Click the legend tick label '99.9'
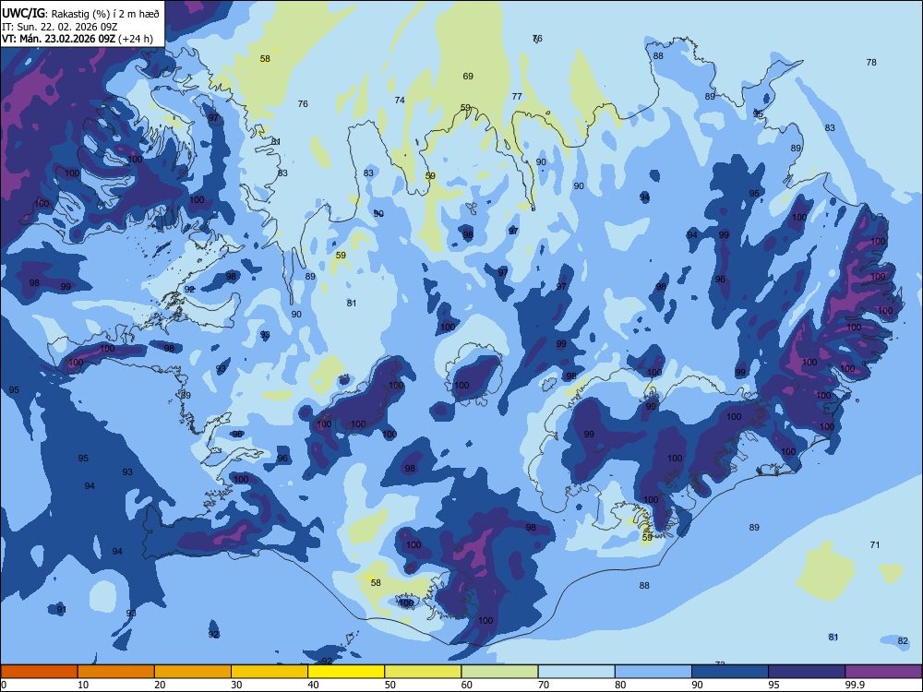Image resolution: width=923 pixels, height=692 pixels. (854, 685)
